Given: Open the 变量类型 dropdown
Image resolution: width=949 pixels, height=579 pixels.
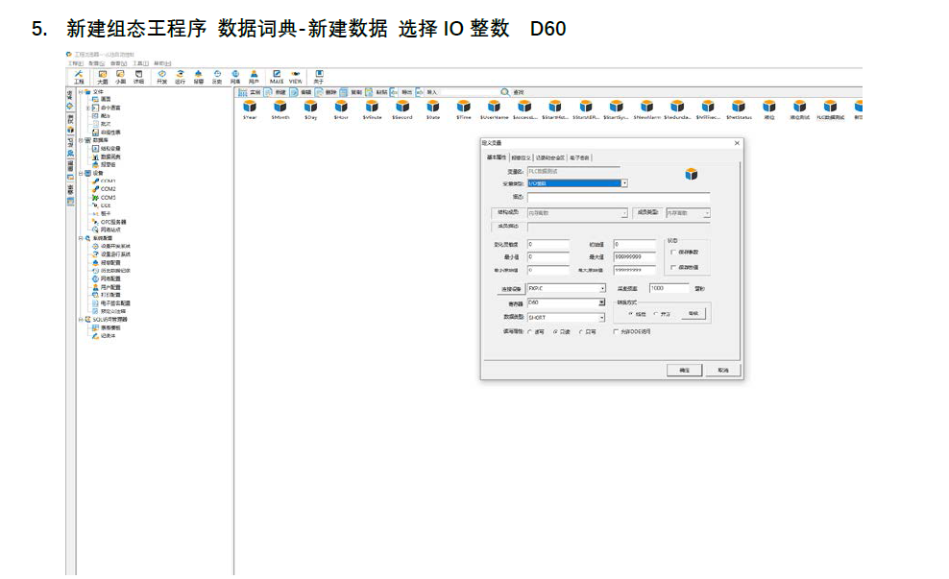Looking at the screenshot, I should [x=623, y=182].
